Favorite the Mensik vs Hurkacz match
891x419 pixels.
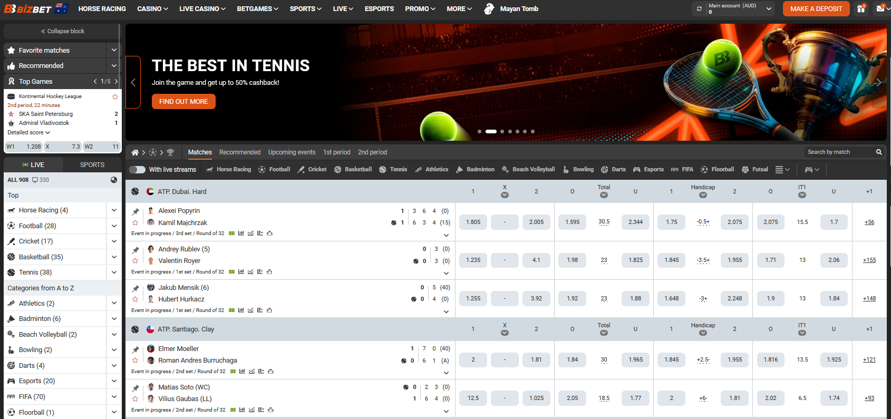(x=135, y=299)
